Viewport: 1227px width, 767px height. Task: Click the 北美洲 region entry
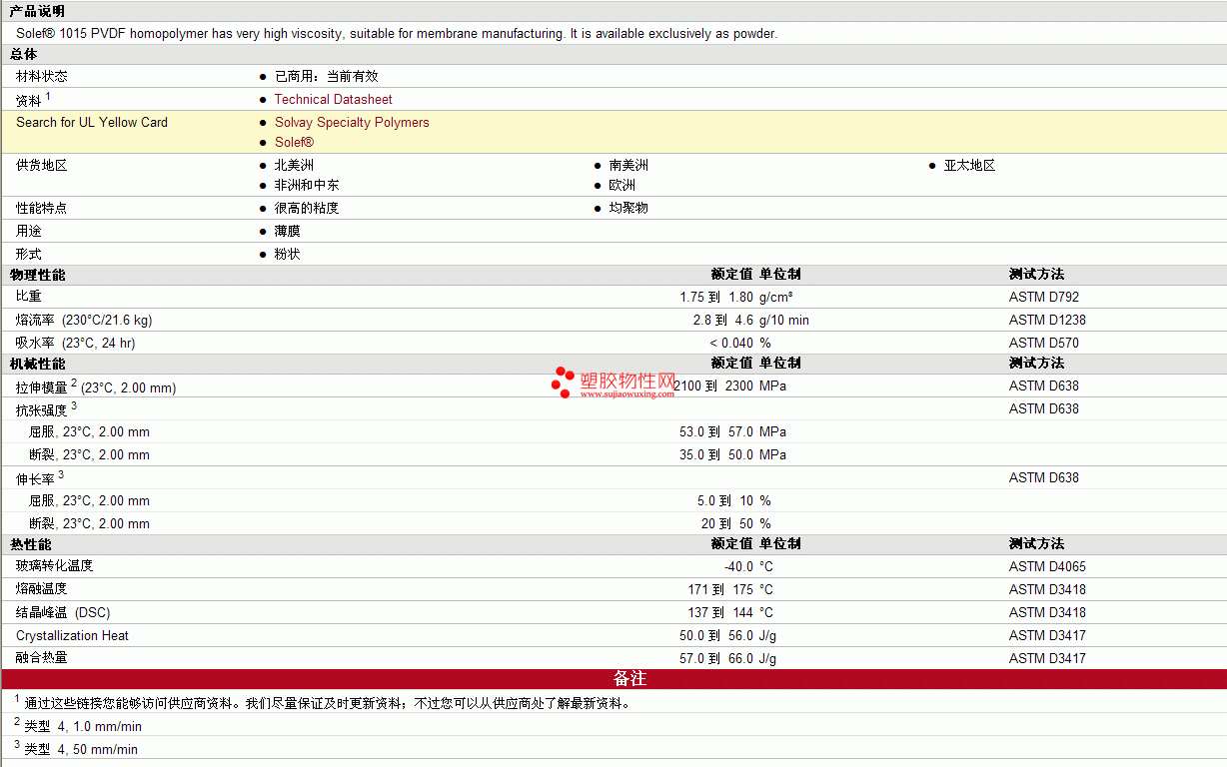tap(294, 166)
